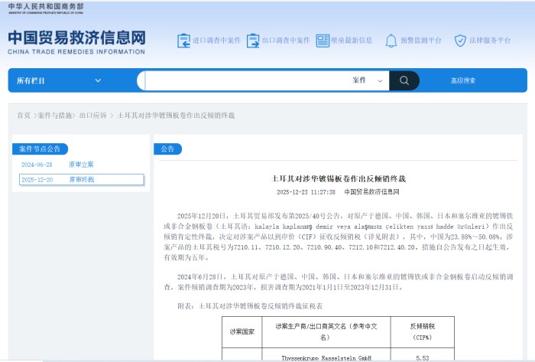Click the chevron next to 案件
The image size is (535, 362).
pos(380,81)
